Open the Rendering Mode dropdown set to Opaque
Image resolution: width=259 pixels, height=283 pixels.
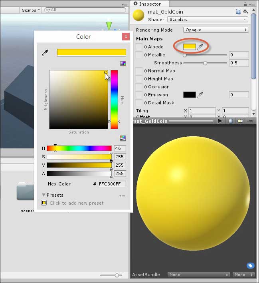pyautogui.click(x=216, y=30)
